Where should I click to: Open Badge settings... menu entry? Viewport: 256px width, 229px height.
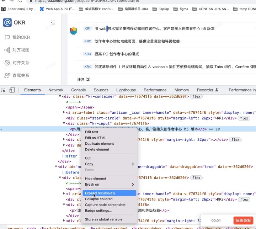[x=110, y=211]
